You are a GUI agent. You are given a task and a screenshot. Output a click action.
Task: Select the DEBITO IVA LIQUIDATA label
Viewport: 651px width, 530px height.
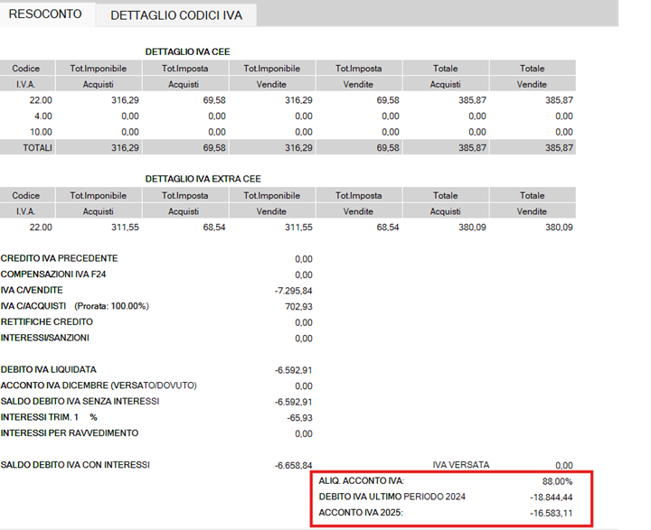point(49,369)
